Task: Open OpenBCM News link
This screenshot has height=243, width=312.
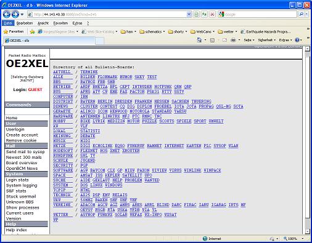Action: [x=22, y=169]
